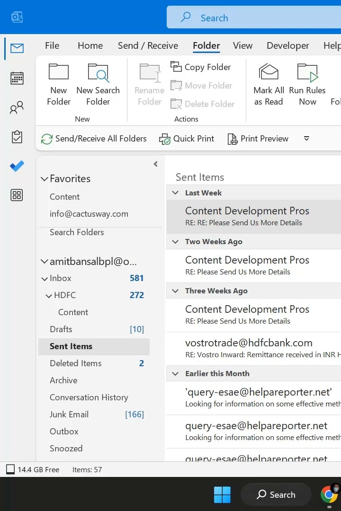Screen dimensions: 341x511
Task: Open the People contacts icon
Action: [17, 108]
